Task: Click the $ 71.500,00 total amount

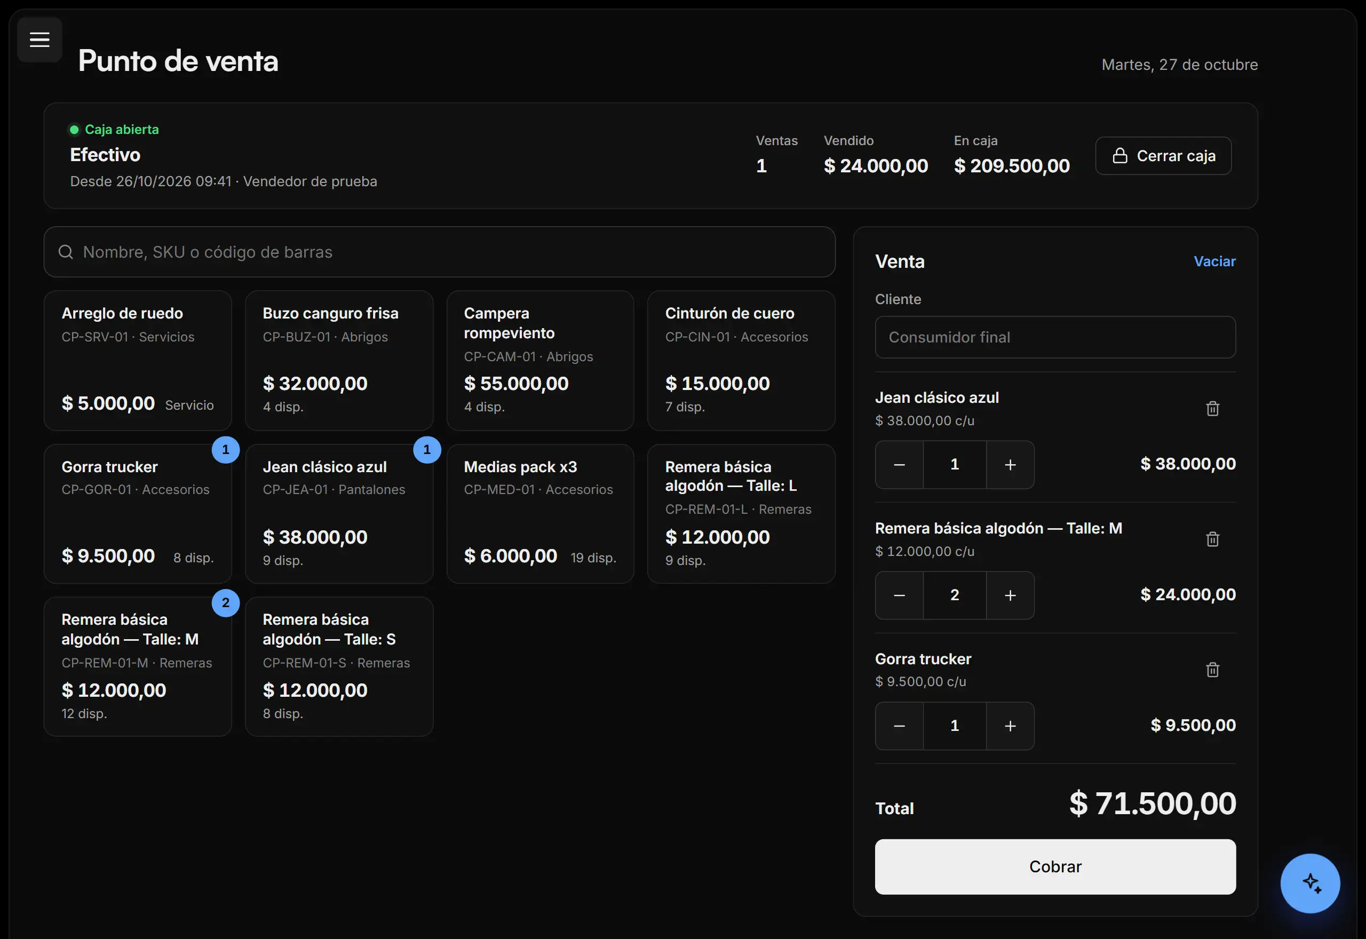Action: (1153, 803)
